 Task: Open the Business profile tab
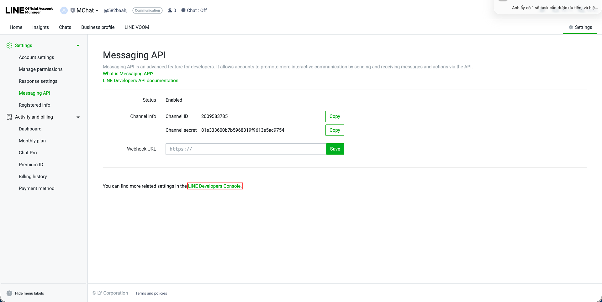point(98,27)
